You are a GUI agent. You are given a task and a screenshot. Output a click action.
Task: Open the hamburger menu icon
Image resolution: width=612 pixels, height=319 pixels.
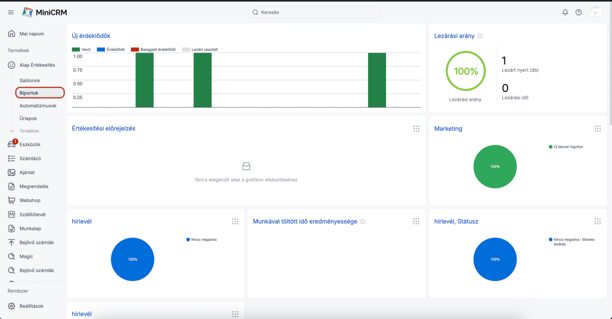(11, 12)
